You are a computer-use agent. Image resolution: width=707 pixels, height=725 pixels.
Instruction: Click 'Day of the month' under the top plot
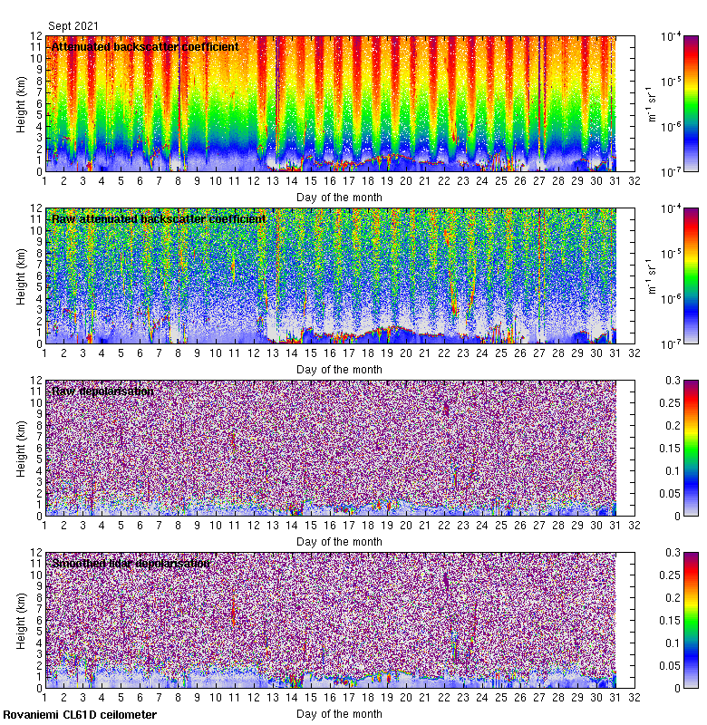(339, 197)
